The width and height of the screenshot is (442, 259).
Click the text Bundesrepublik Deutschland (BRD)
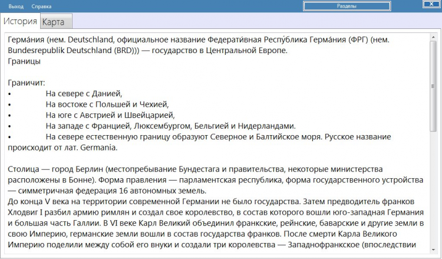pyautogui.click(x=71, y=50)
